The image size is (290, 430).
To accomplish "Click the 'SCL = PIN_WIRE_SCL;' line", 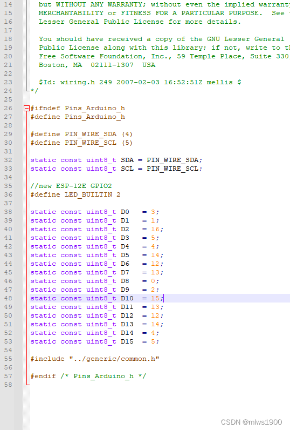I will coord(116,169).
